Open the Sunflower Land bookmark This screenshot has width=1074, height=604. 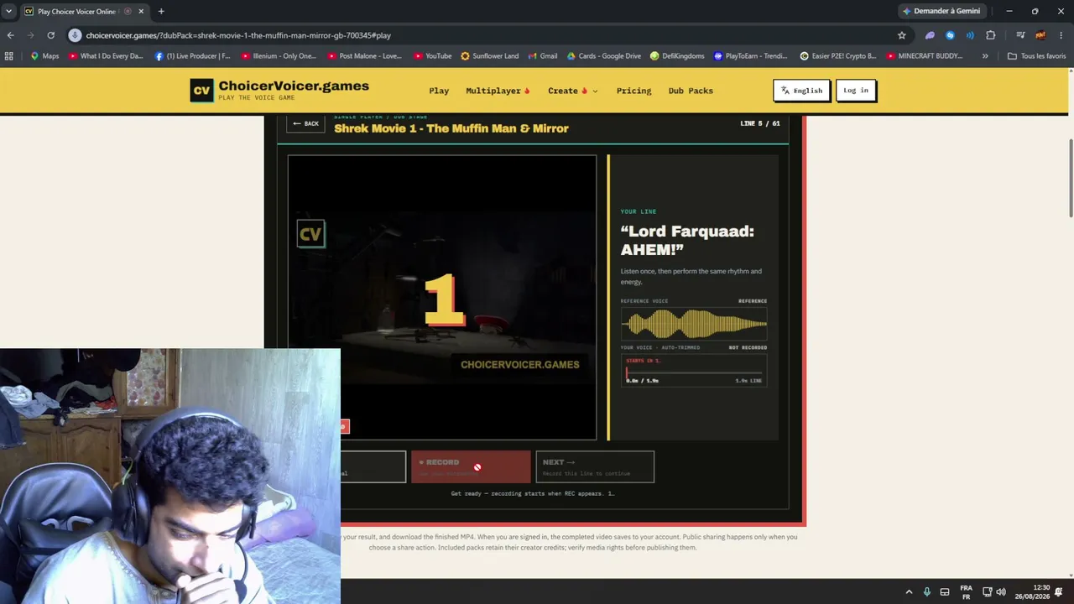[x=489, y=56]
